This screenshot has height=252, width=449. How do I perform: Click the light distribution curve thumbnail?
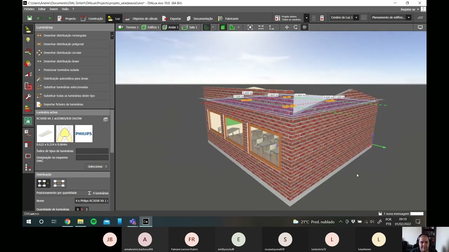[x=65, y=134]
